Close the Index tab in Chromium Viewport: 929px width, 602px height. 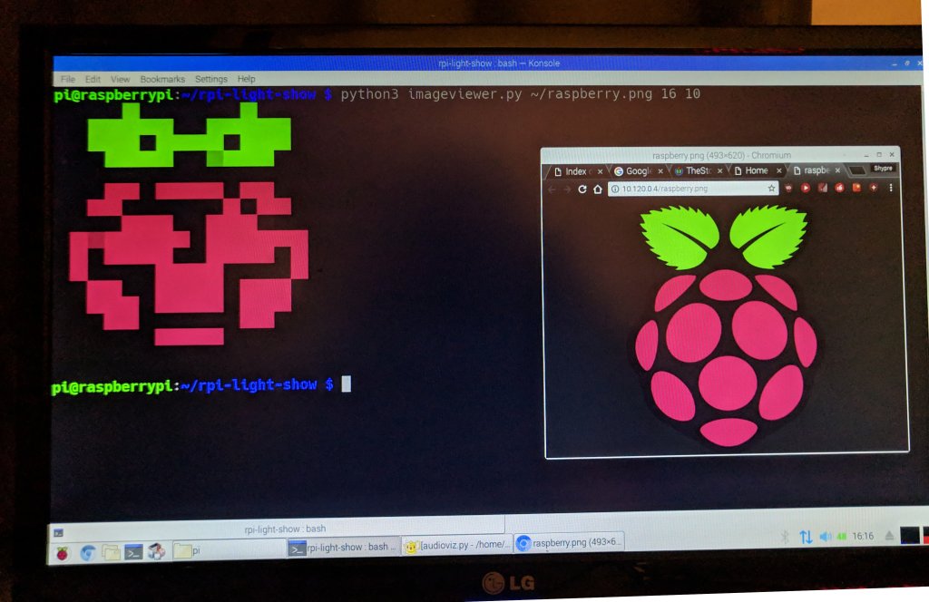click(600, 171)
